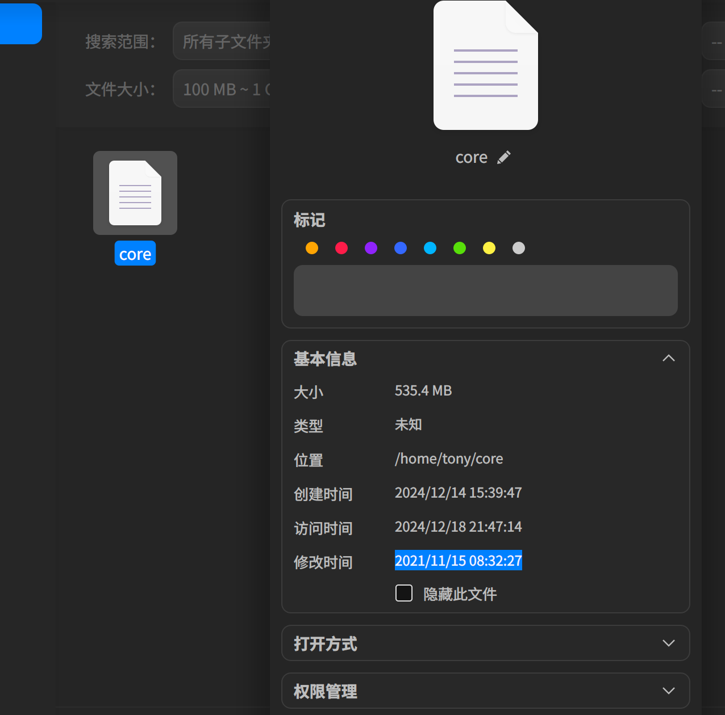
Task: Click the tag text entry box
Action: [x=486, y=291]
